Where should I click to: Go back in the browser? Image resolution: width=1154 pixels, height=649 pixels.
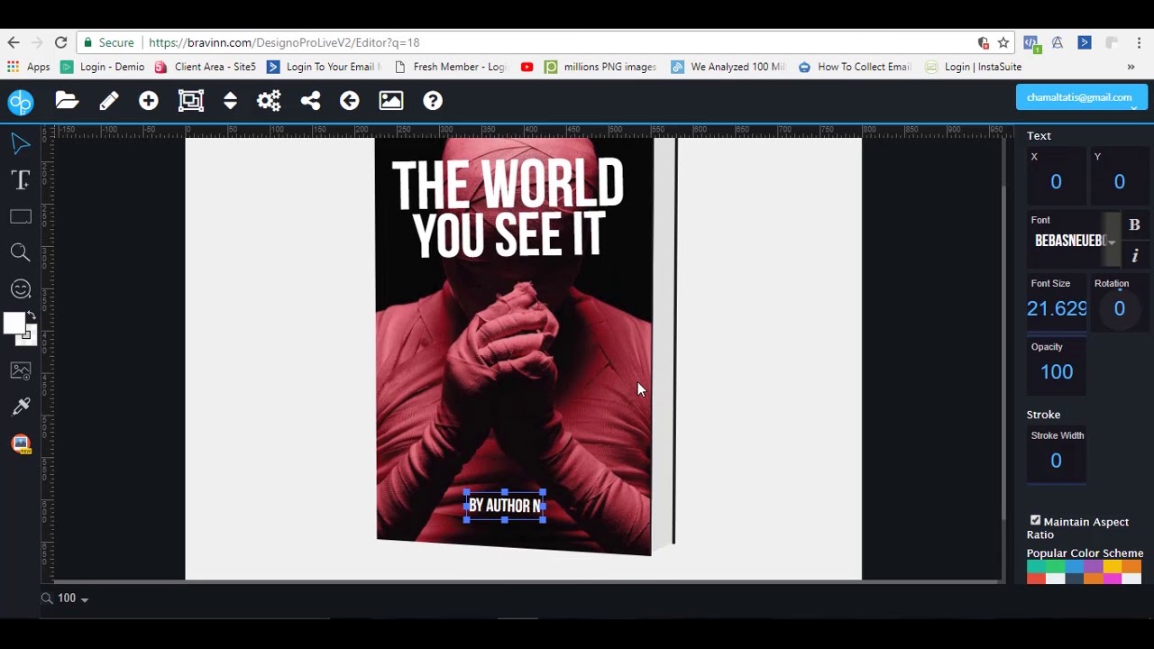[13, 42]
